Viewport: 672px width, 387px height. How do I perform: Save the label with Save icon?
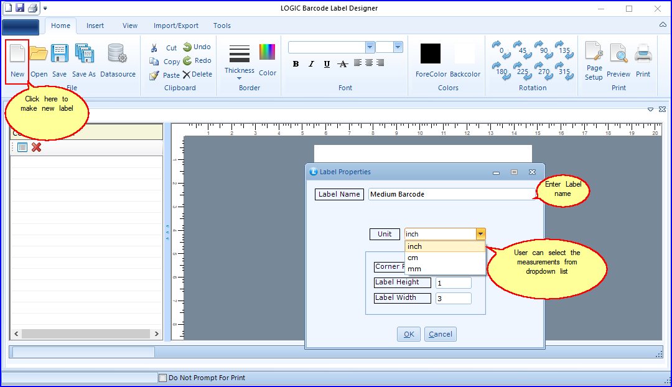tap(60, 62)
